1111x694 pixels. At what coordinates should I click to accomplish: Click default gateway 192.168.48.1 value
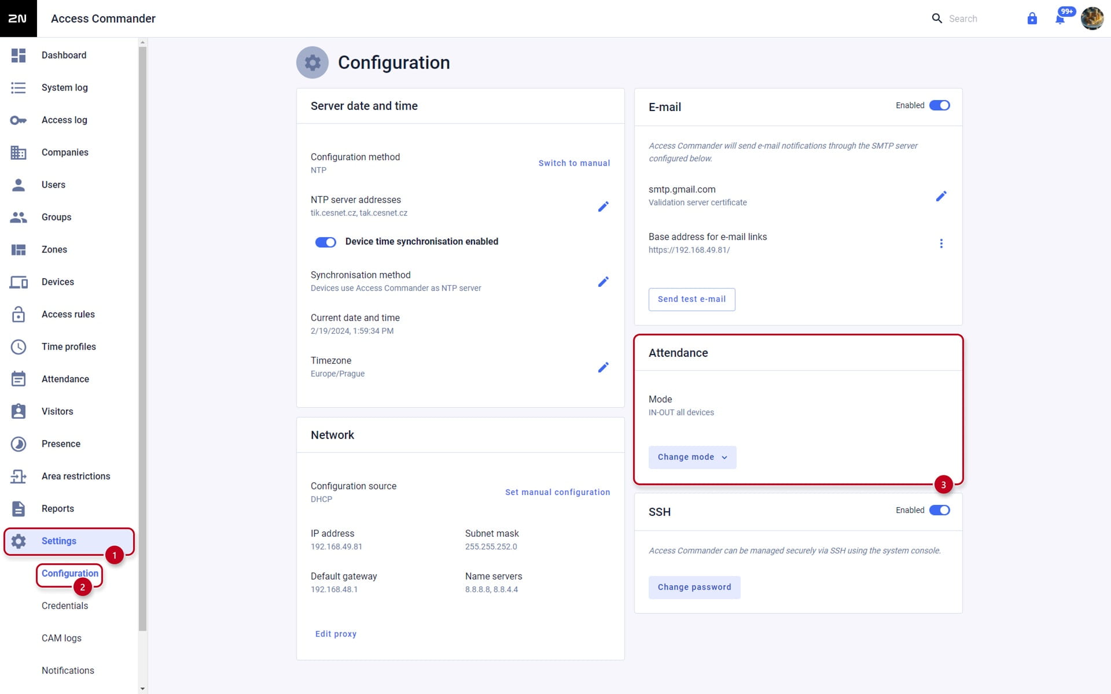(x=334, y=589)
